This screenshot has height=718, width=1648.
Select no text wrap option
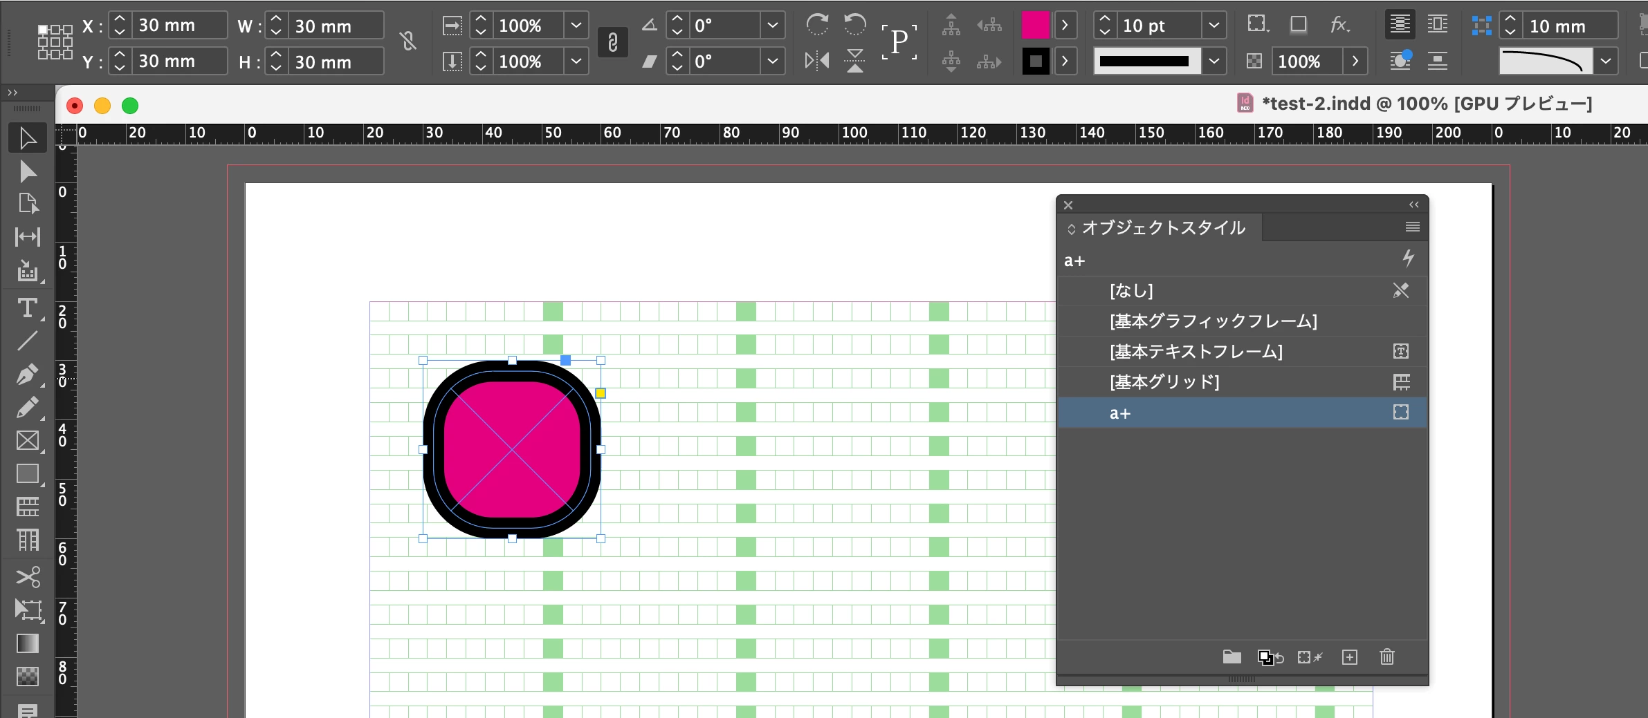(x=1400, y=25)
